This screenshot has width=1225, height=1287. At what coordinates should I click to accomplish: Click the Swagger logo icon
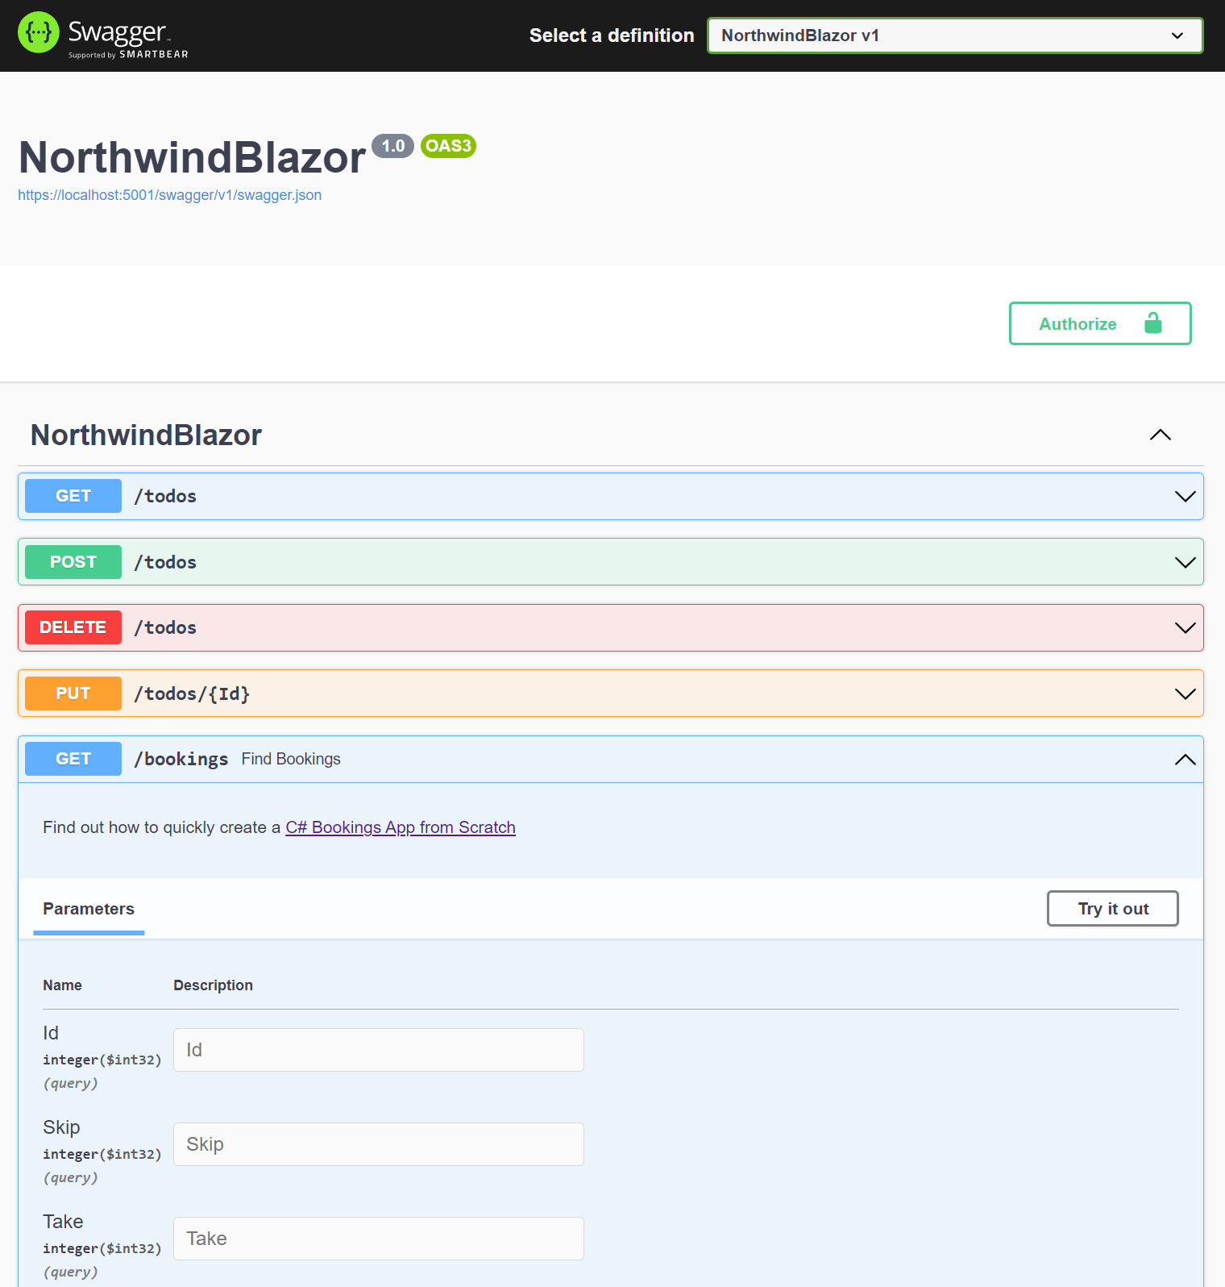[39, 32]
